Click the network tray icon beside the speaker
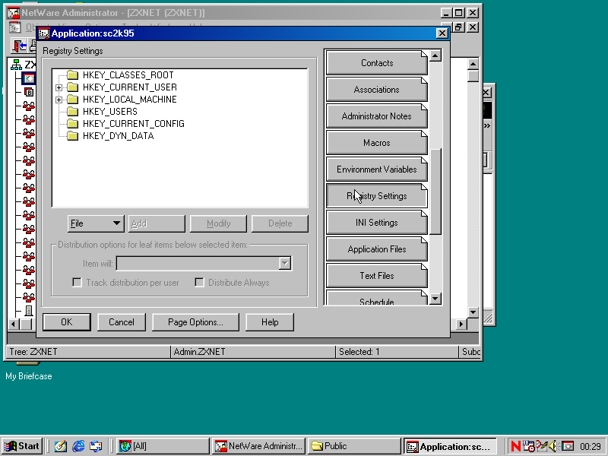Image resolution: width=608 pixels, height=456 pixels. coord(541,446)
